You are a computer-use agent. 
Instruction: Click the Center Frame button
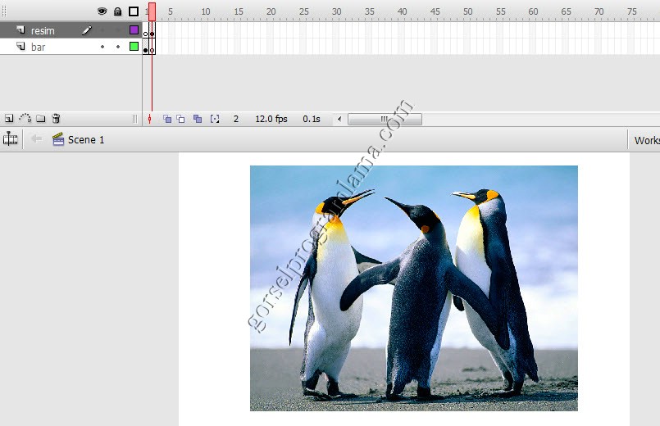click(149, 119)
